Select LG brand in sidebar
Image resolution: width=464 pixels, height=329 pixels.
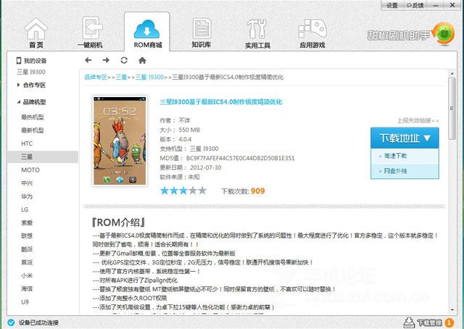25,209
